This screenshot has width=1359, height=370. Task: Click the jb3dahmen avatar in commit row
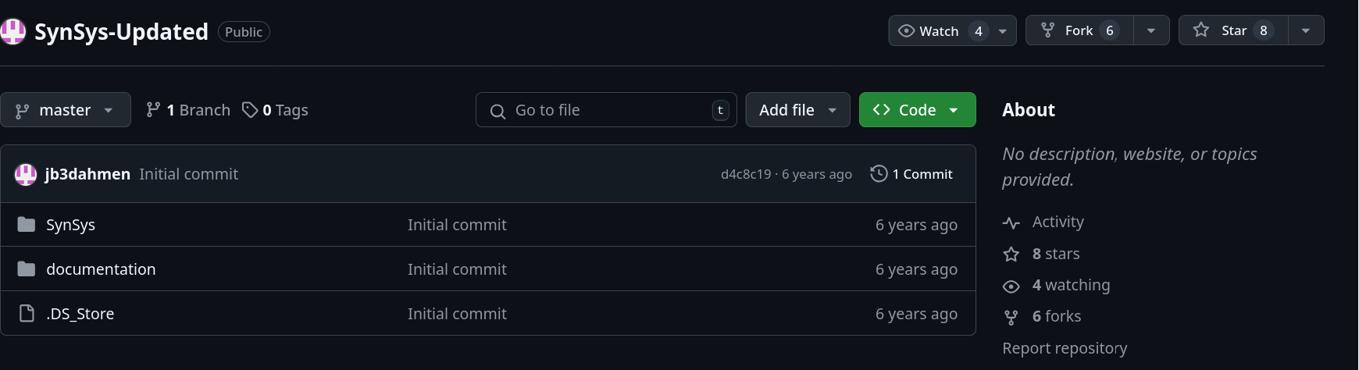[26, 174]
